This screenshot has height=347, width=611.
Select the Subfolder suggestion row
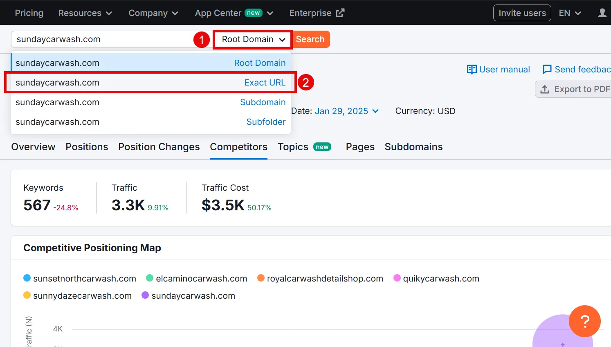pyautogui.click(x=151, y=122)
